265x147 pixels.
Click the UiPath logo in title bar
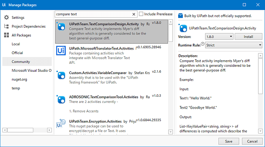[x=4, y=5]
